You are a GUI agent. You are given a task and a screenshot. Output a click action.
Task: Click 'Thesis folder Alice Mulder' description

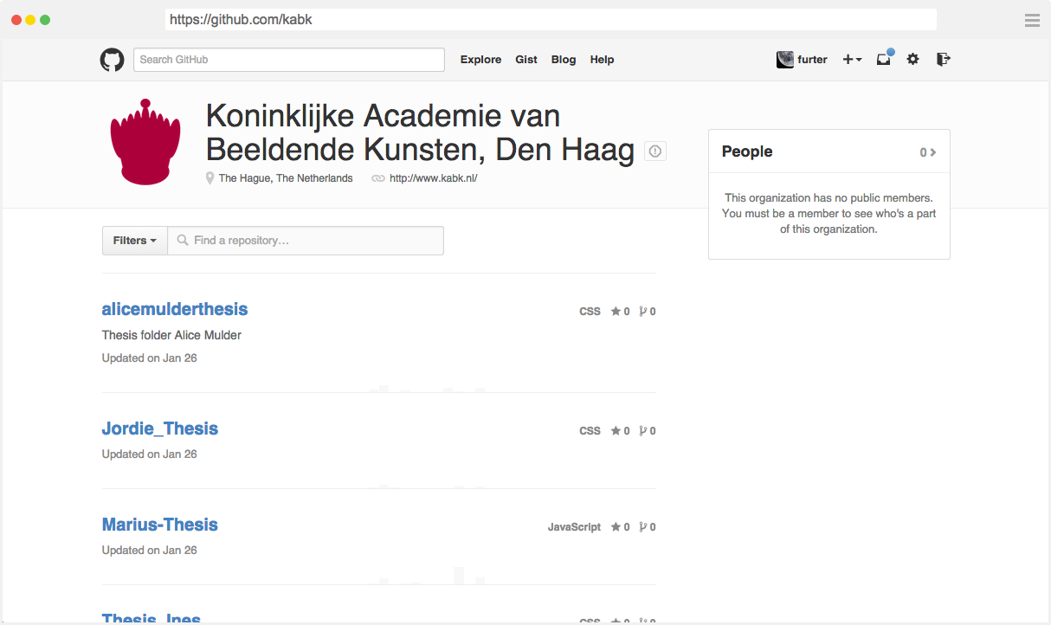pyautogui.click(x=171, y=335)
